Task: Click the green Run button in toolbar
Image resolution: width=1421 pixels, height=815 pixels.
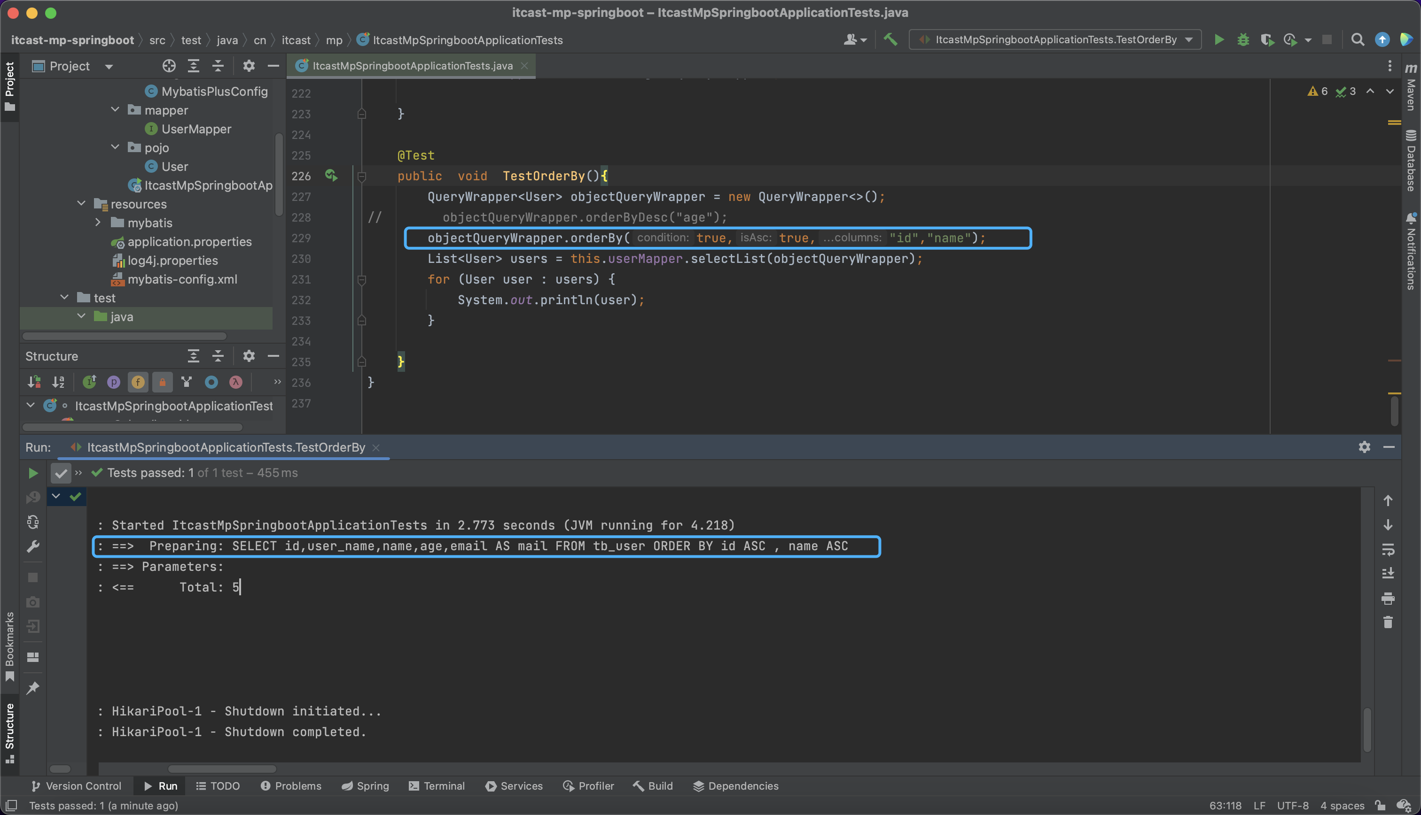Action: [x=1219, y=40]
